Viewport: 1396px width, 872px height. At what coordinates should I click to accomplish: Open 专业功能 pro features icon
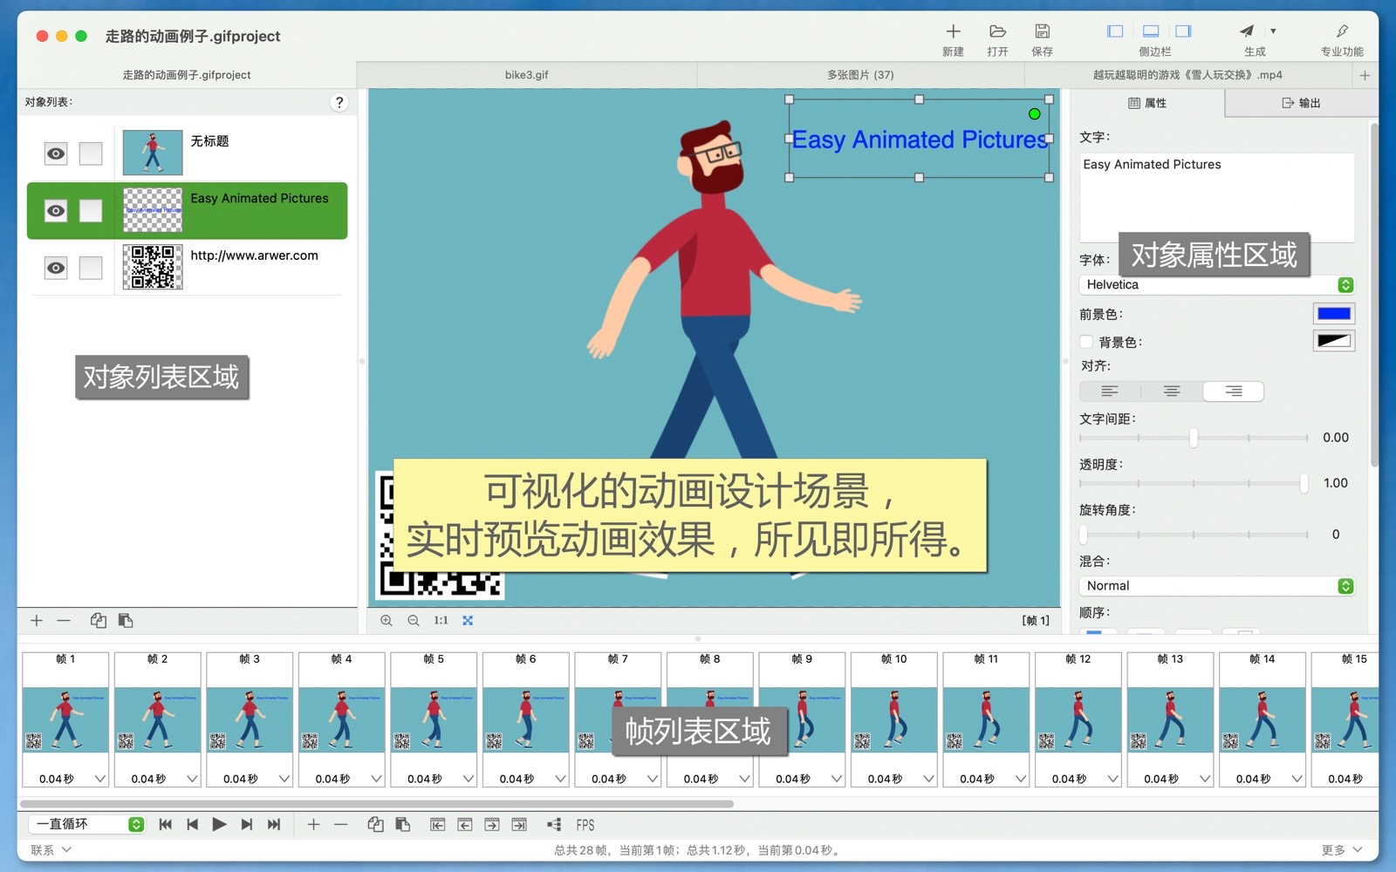(x=1341, y=32)
